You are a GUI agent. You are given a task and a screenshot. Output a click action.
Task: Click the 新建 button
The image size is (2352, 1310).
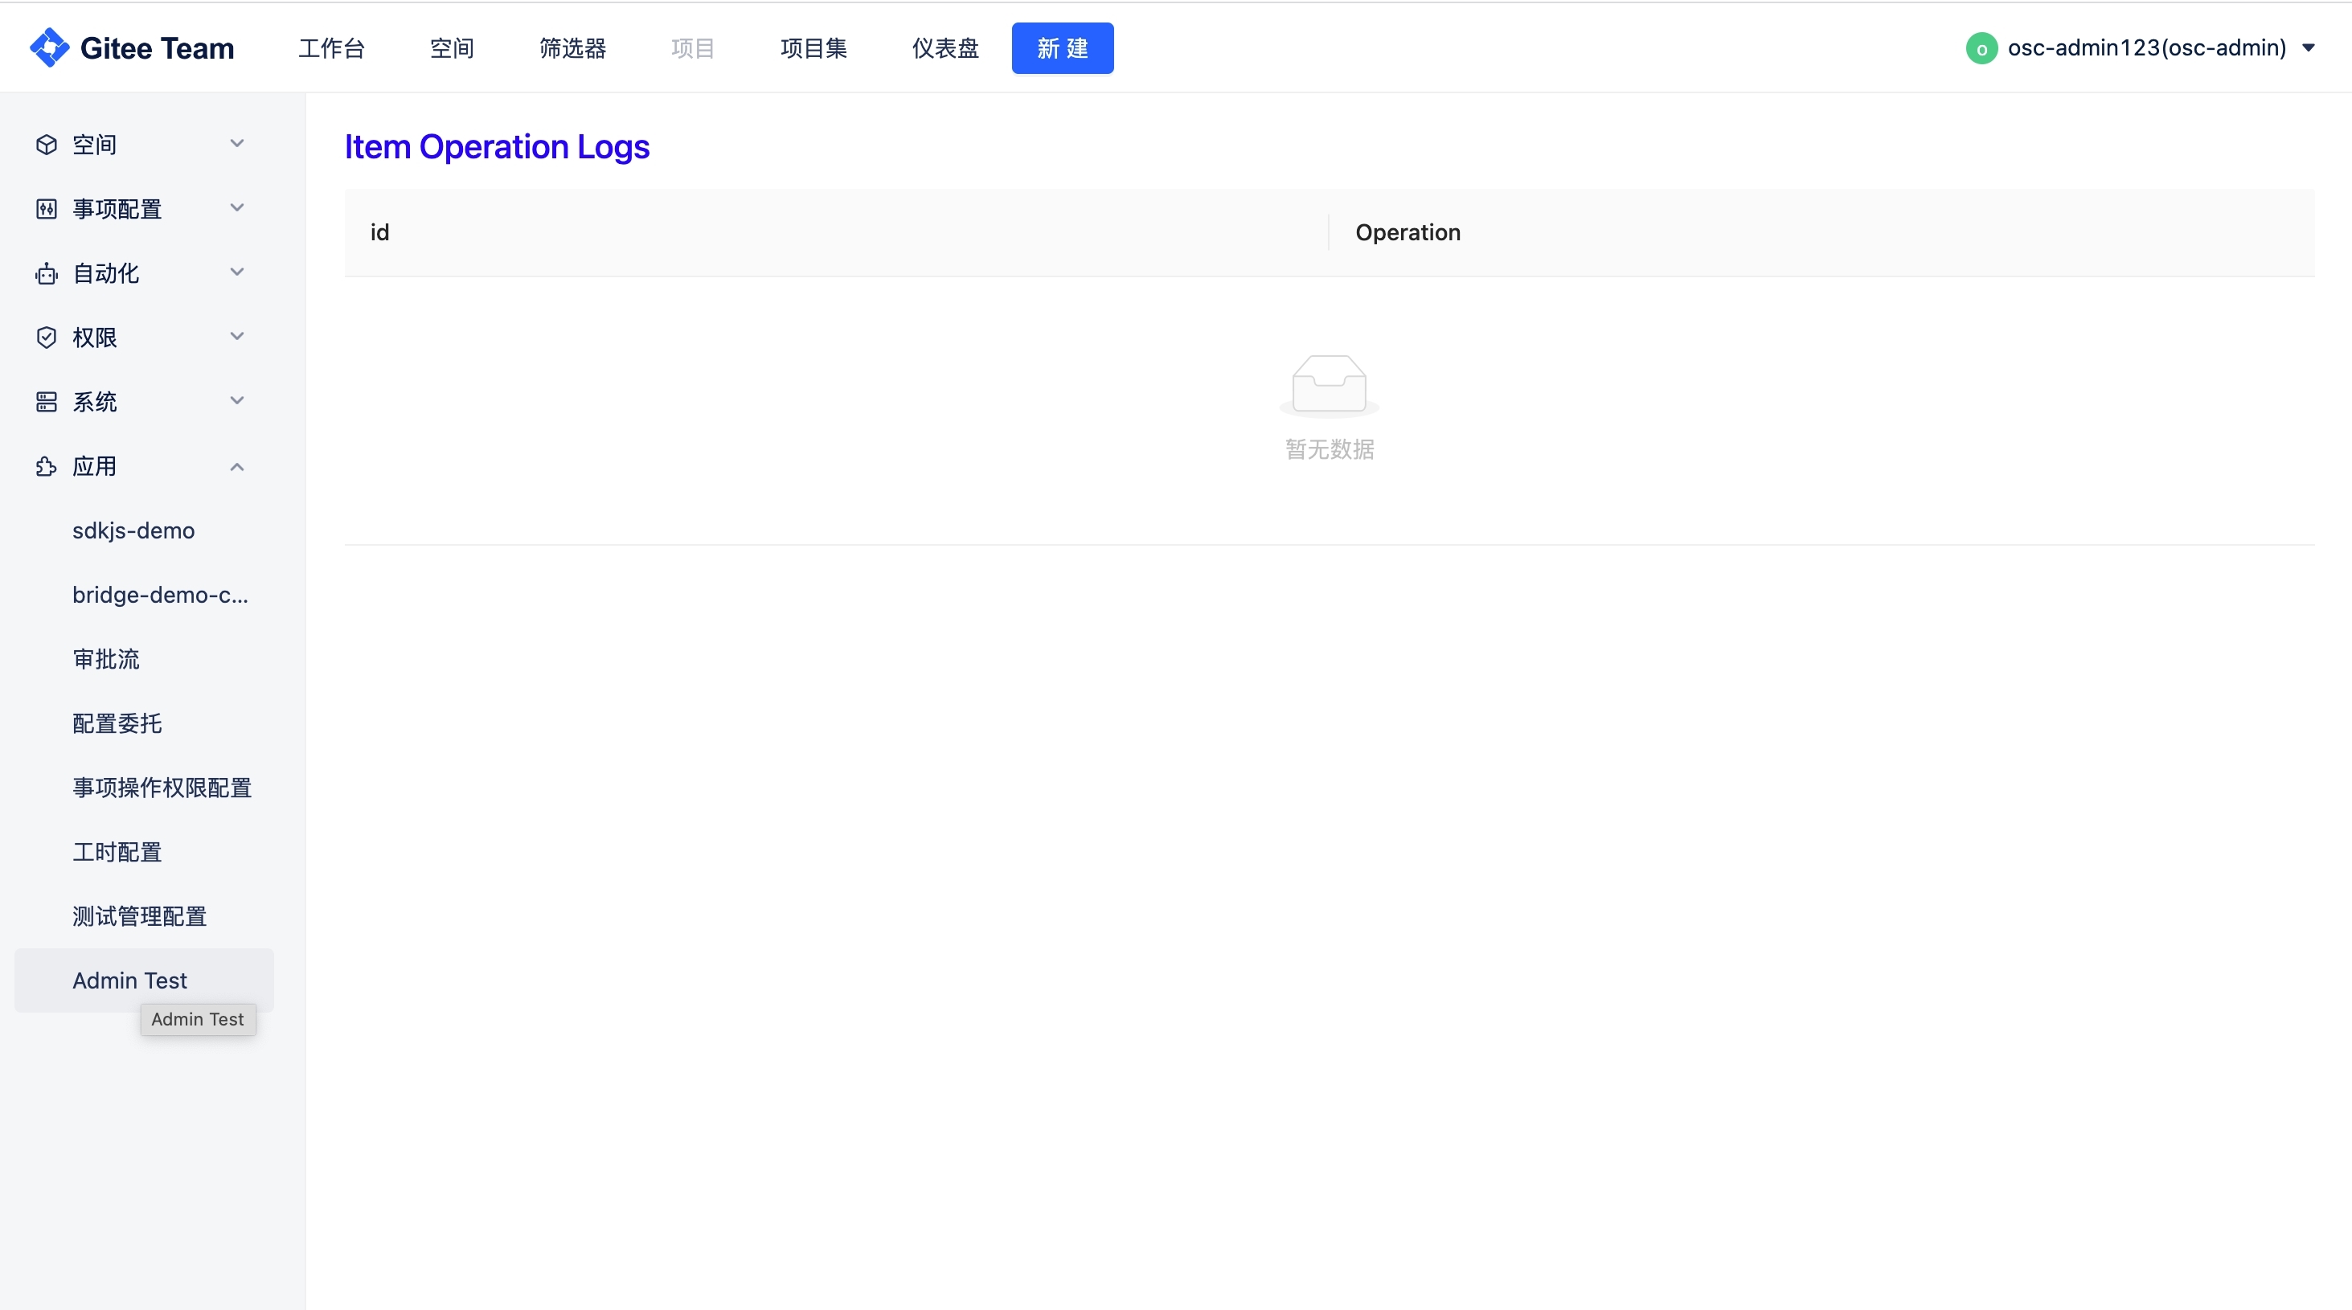(1062, 48)
